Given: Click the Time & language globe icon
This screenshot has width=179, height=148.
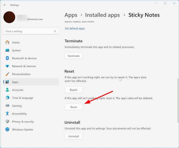Looking at the screenshot, I should 7,98.
